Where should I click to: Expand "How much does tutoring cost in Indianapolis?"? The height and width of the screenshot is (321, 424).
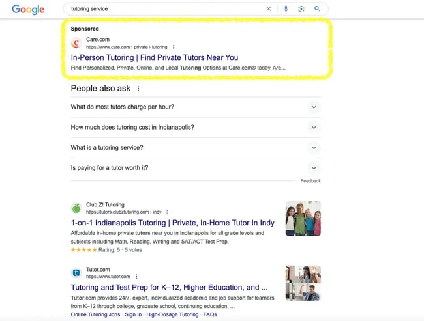(196, 127)
